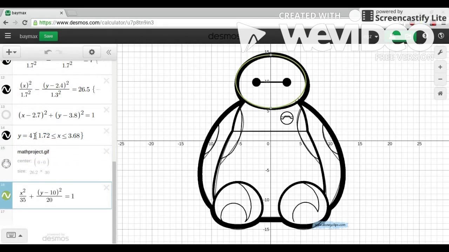Remove the mathproject.gif image entry

(107, 151)
